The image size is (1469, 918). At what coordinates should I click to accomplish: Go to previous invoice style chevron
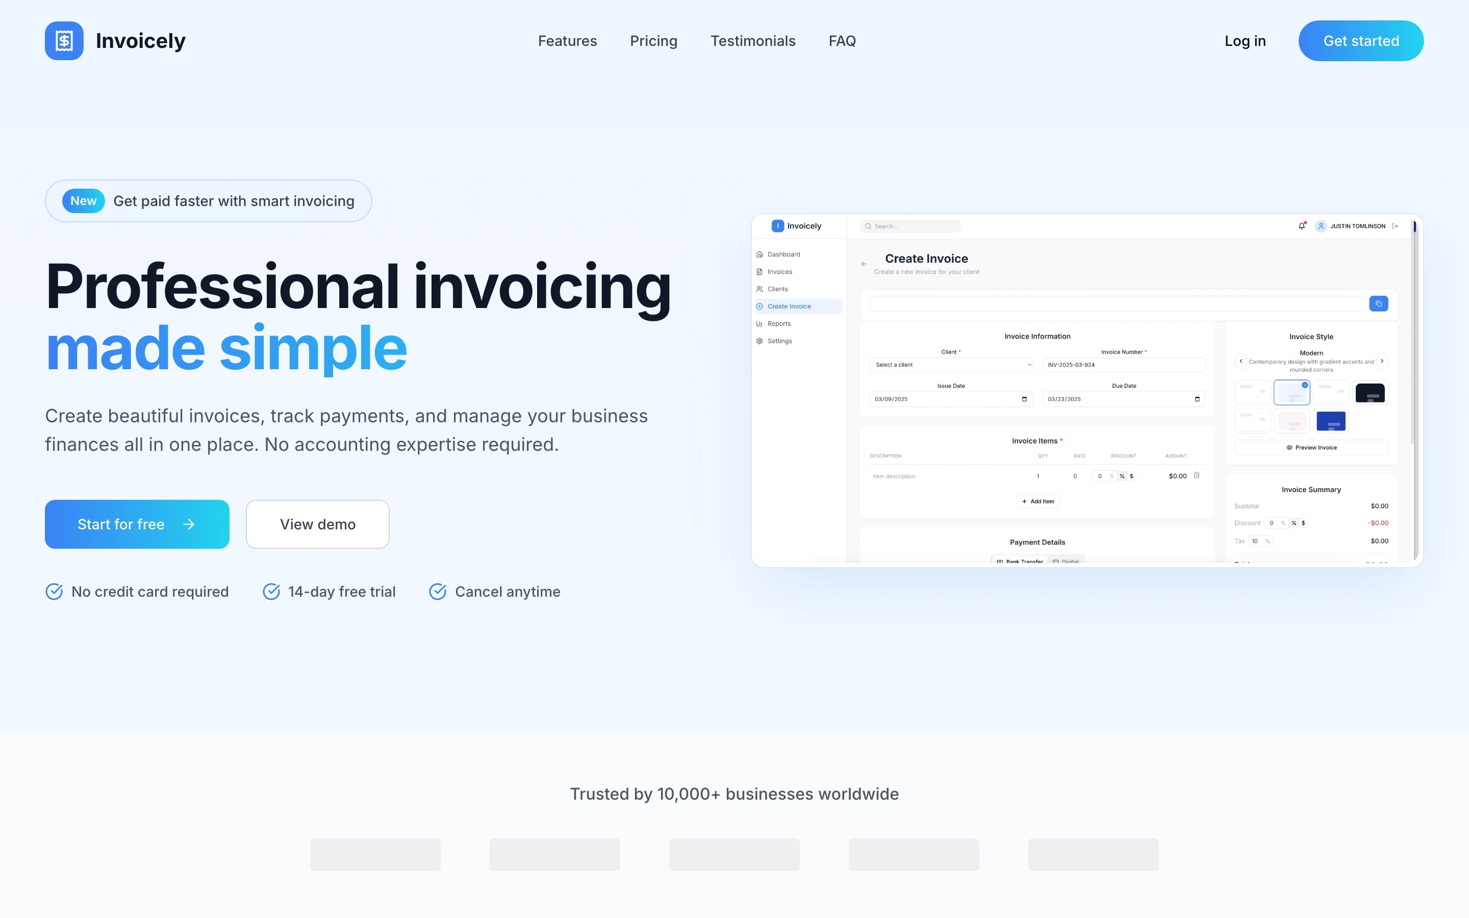[x=1241, y=361]
